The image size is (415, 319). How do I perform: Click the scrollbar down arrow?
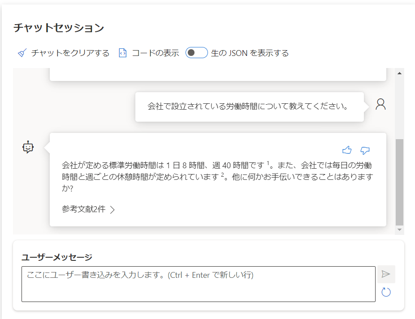click(x=399, y=230)
